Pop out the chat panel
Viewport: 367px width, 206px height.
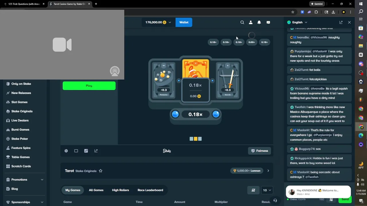click(x=341, y=22)
